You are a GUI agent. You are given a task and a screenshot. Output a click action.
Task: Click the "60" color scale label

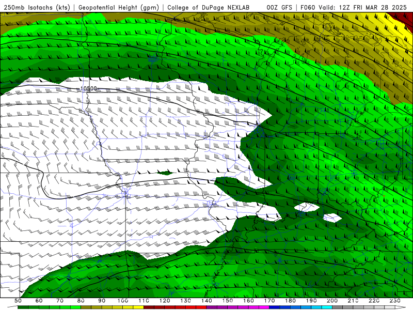click(x=39, y=301)
